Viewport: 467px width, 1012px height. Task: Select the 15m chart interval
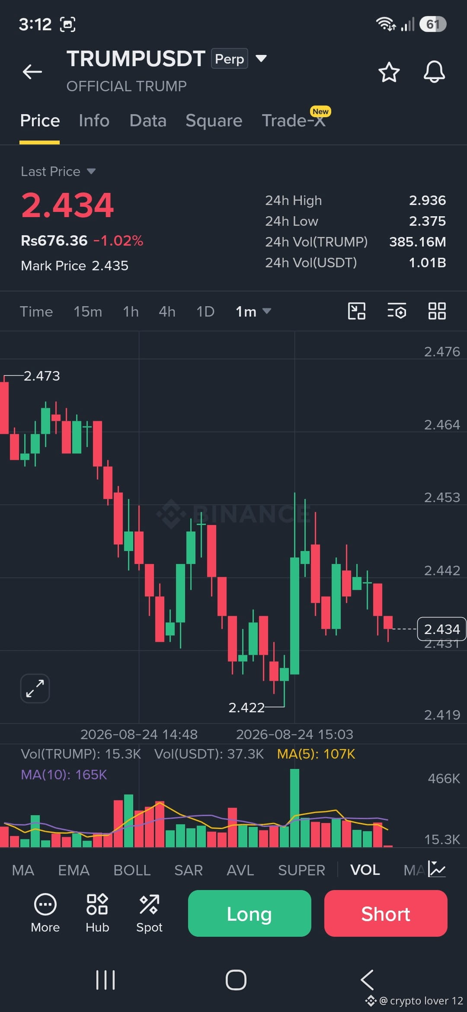click(x=88, y=311)
